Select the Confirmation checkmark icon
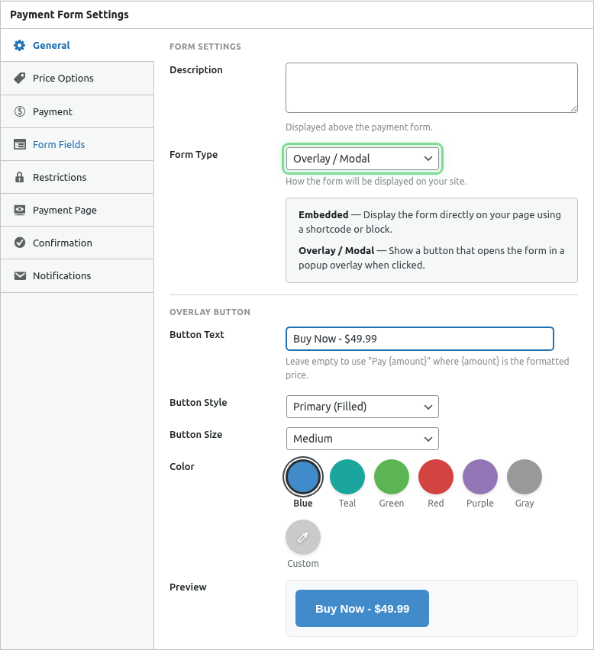The height and width of the screenshot is (650, 594). tap(19, 243)
